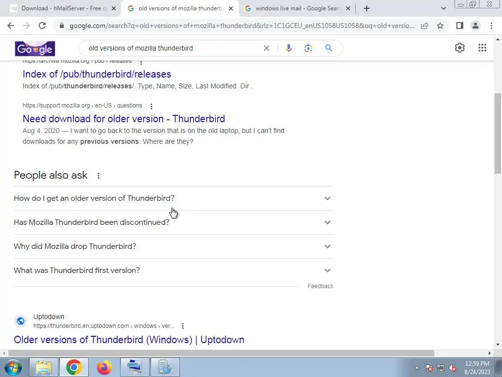
Task: Click the Uptodown site favicon
Action: 21,321
